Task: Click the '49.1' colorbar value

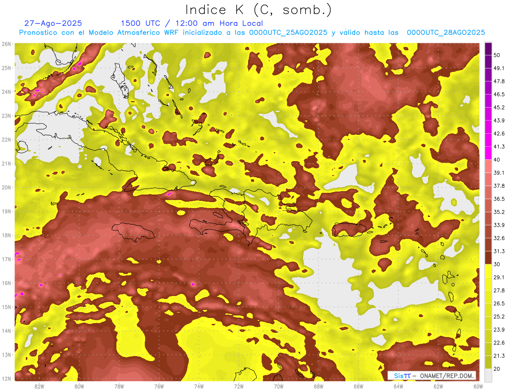Action: (499, 68)
